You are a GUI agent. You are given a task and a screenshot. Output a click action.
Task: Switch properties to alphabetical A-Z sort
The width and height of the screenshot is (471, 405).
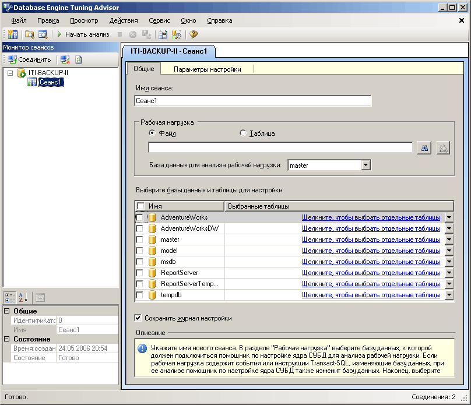pyautogui.click(x=22, y=297)
